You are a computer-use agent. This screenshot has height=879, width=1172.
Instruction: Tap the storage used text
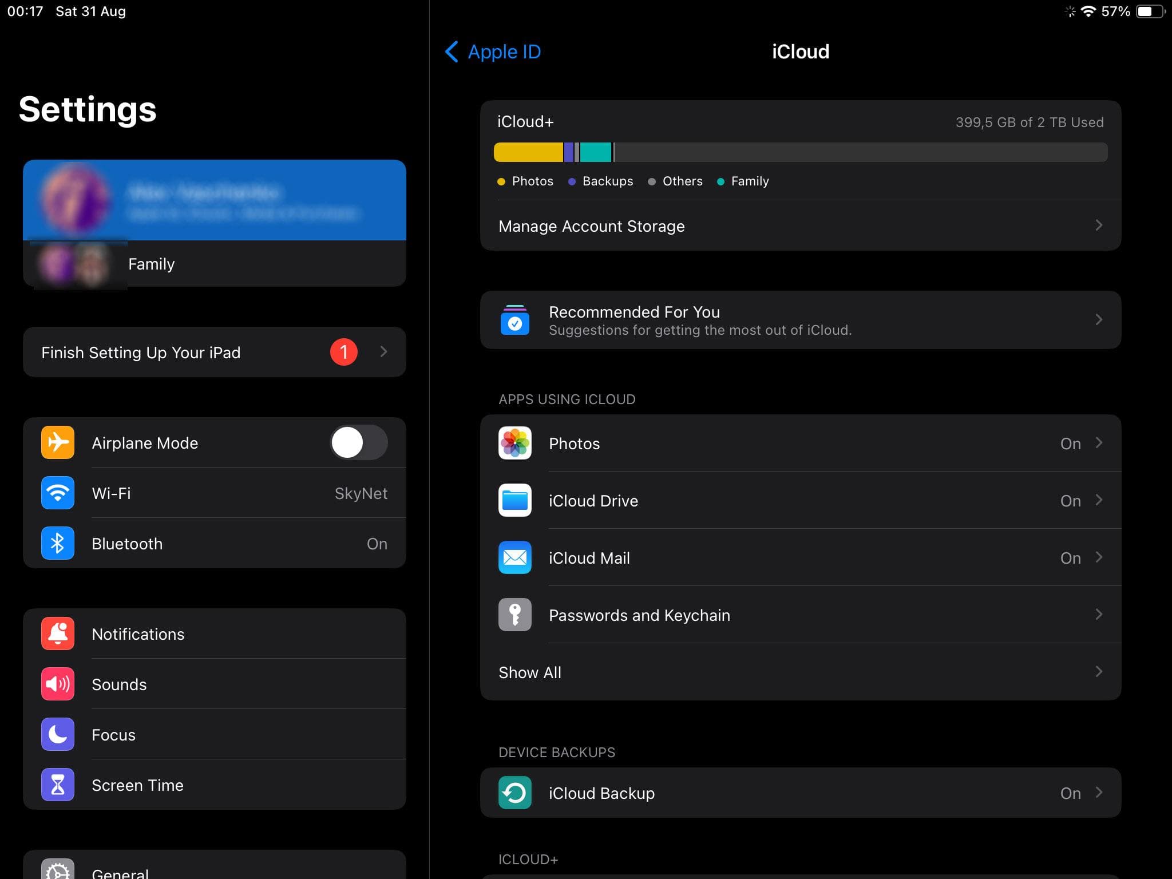click(x=1030, y=122)
